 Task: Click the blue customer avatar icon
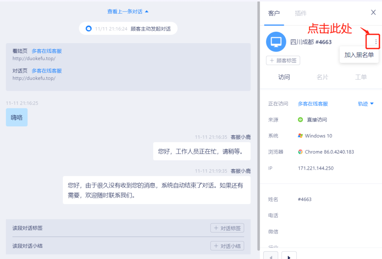click(x=276, y=41)
